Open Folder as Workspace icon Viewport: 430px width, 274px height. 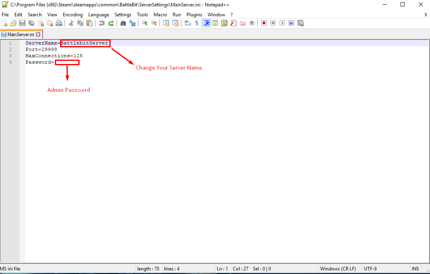point(243,23)
